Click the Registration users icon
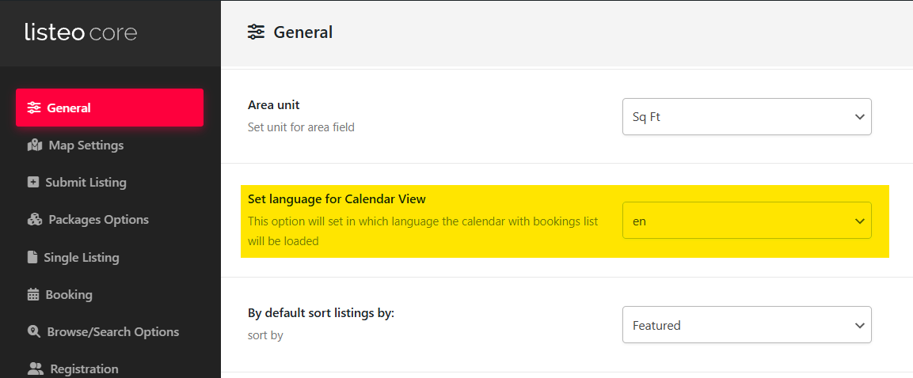 pyautogui.click(x=36, y=369)
